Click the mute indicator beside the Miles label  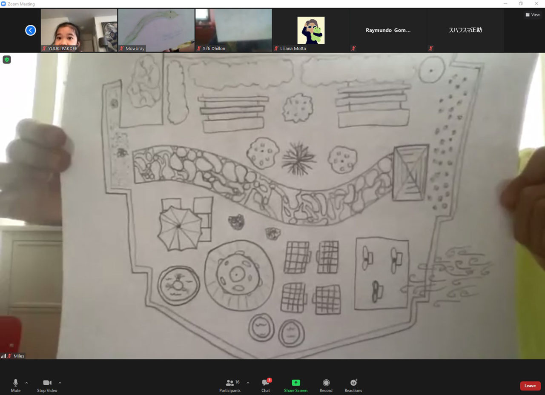tap(9, 356)
